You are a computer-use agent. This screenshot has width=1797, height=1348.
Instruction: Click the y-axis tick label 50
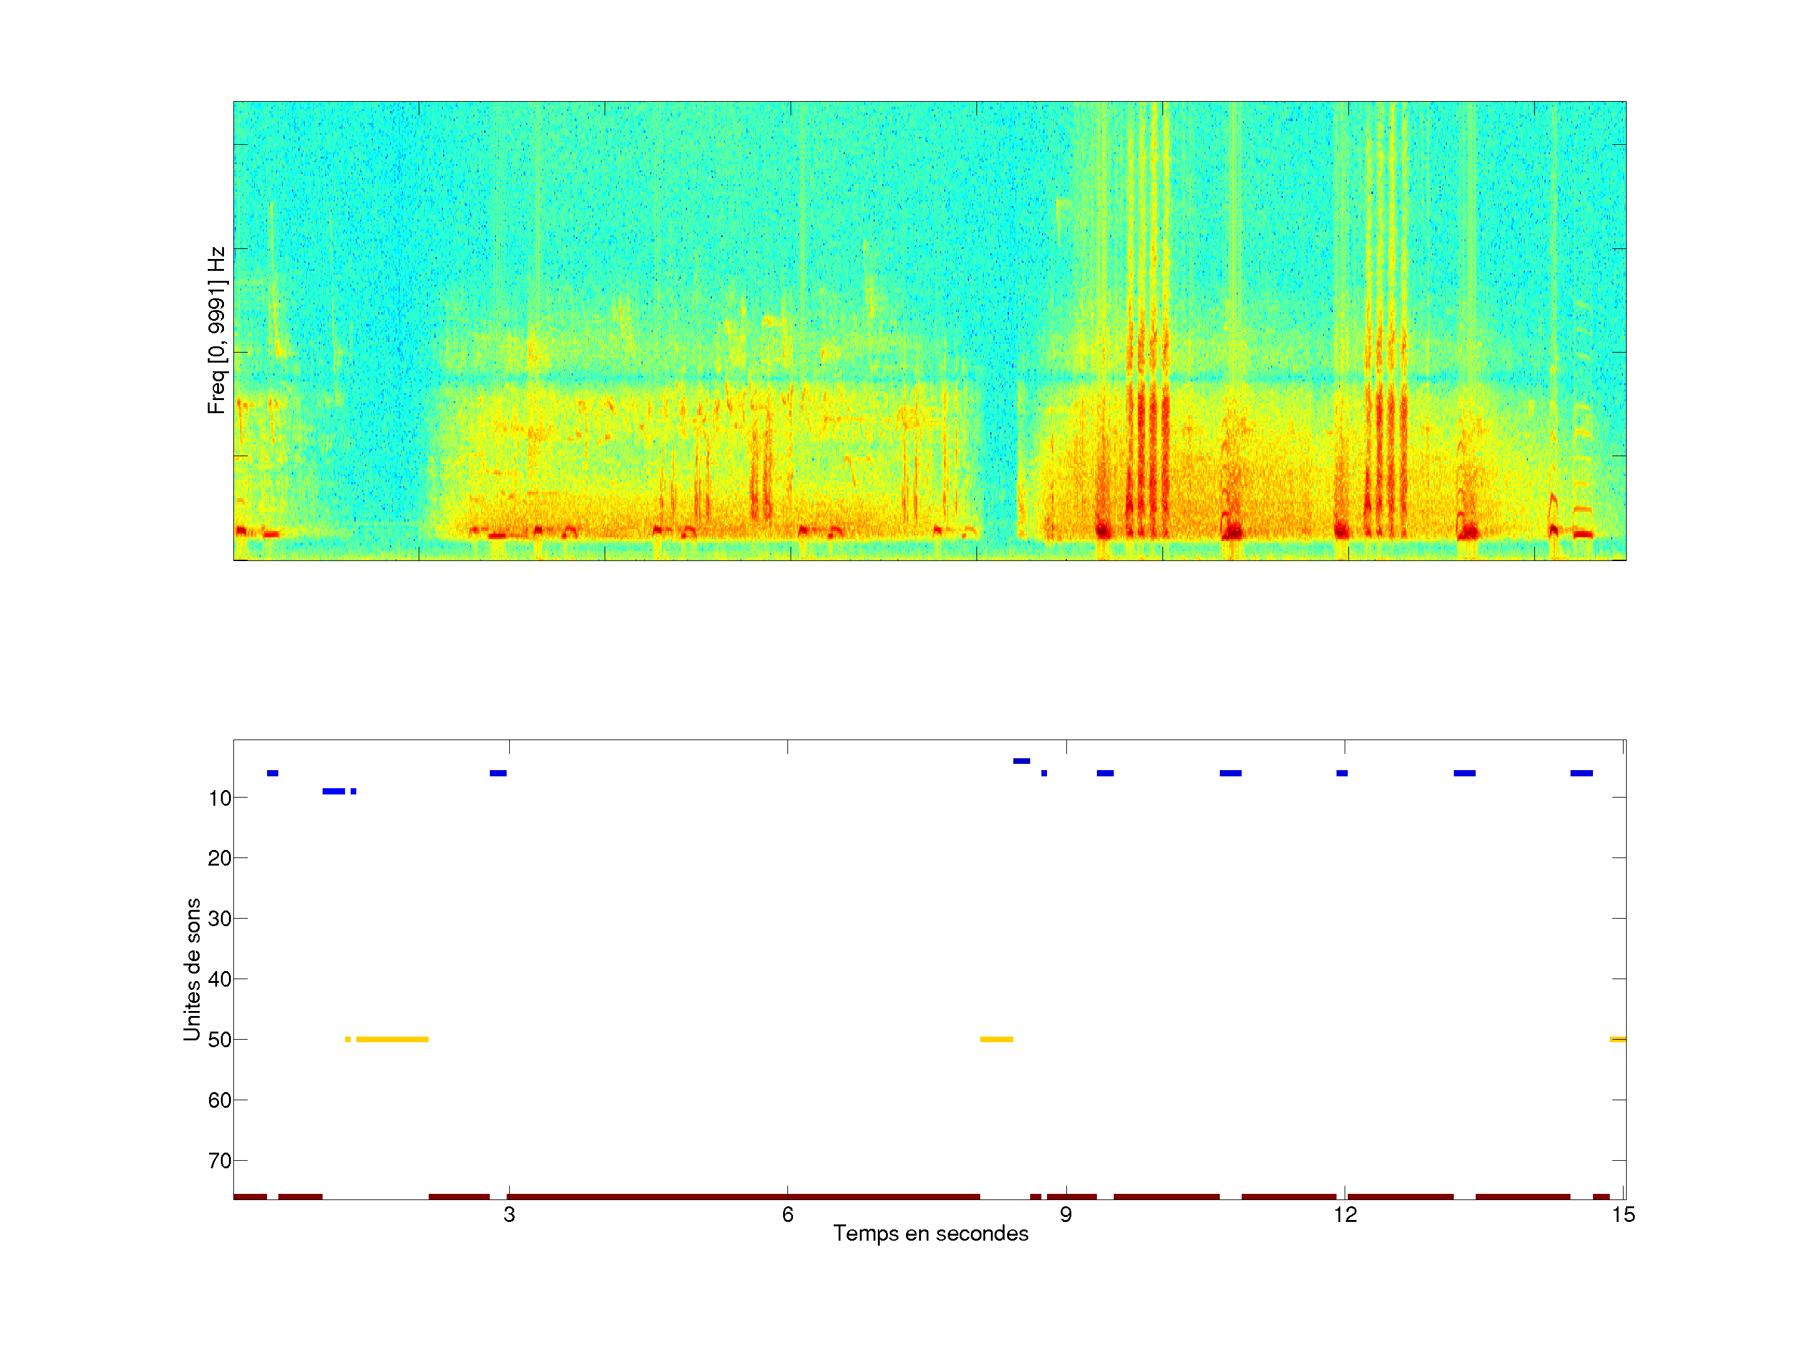(220, 1039)
